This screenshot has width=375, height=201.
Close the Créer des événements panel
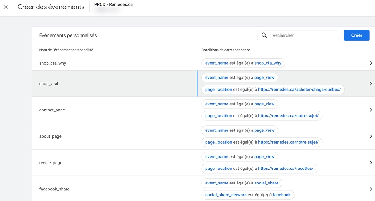click(6, 7)
